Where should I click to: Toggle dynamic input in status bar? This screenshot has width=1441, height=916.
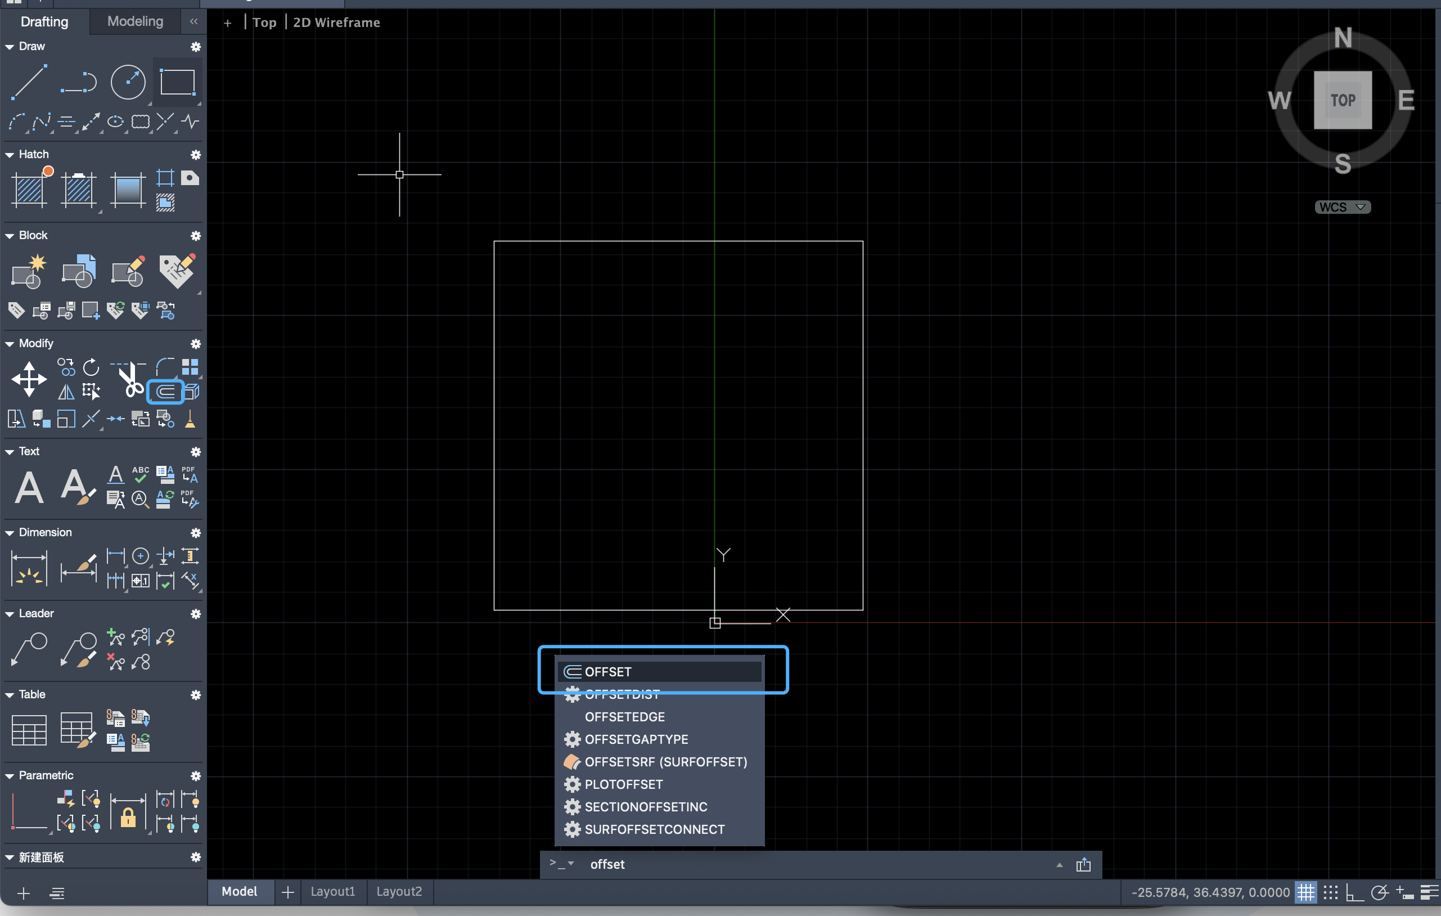pyautogui.click(x=1404, y=893)
